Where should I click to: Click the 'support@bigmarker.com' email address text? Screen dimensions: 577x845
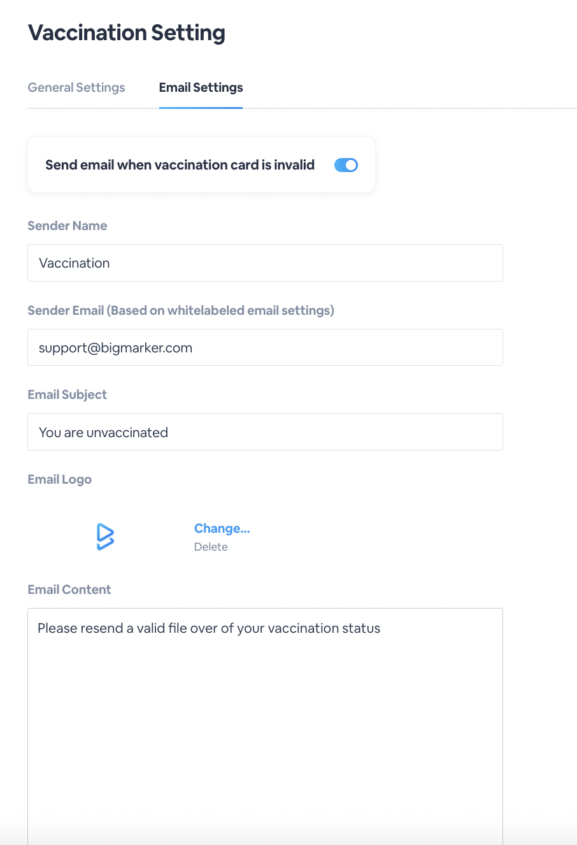pyautogui.click(x=115, y=348)
